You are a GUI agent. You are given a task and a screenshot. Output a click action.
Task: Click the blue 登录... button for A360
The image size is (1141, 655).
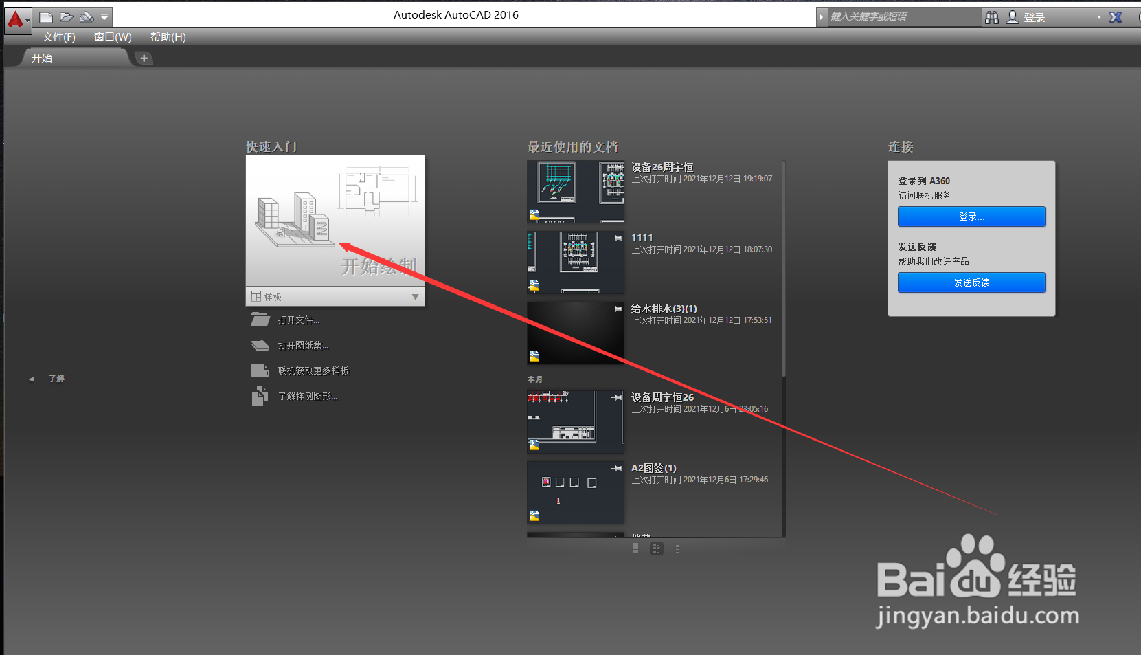[971, 217]
